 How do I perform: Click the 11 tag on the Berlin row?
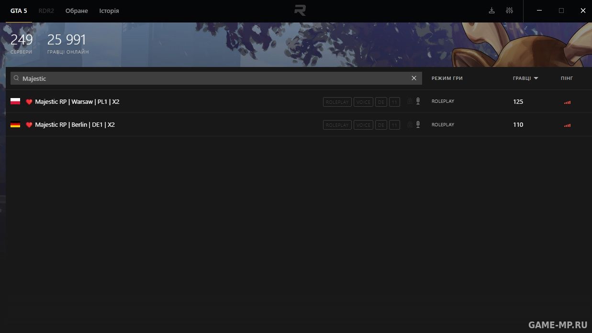coord(394,125)
